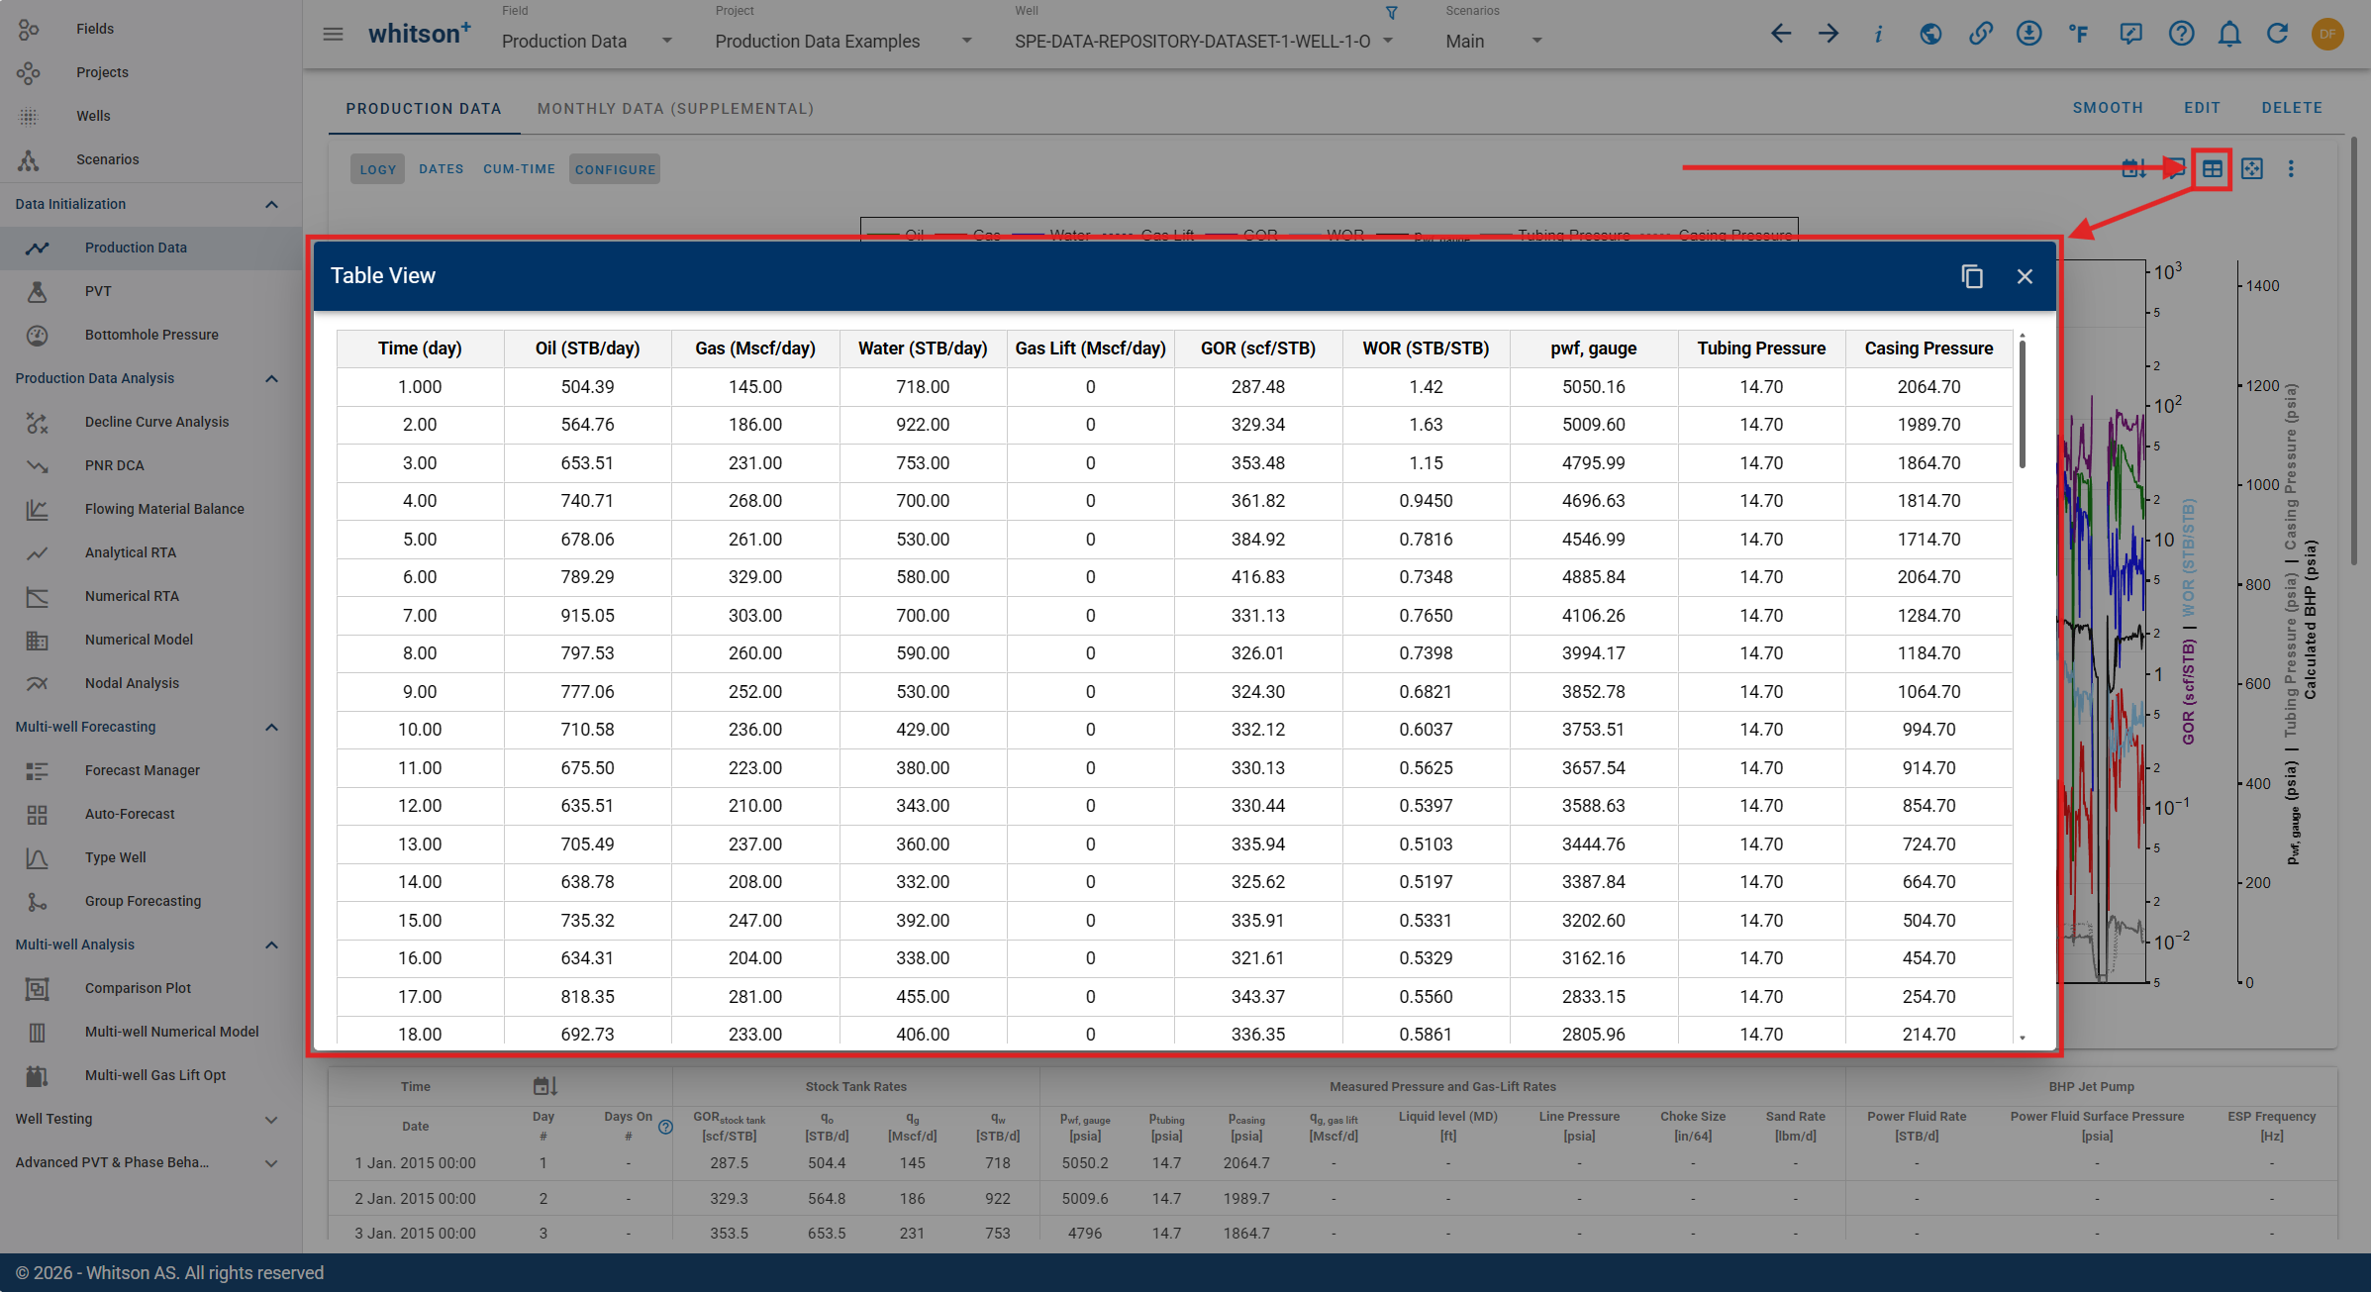Toggle the CONFIGURE option
The height and width of the screenshot is (1292, 2372).
pyautogui.click(x=615, y=169)
